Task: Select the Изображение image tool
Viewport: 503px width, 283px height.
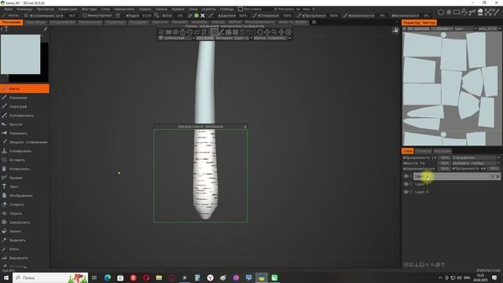Action: [24, 196]
